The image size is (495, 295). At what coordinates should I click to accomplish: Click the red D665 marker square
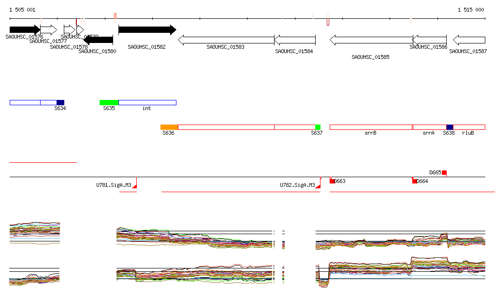click(x=444, y=172)
